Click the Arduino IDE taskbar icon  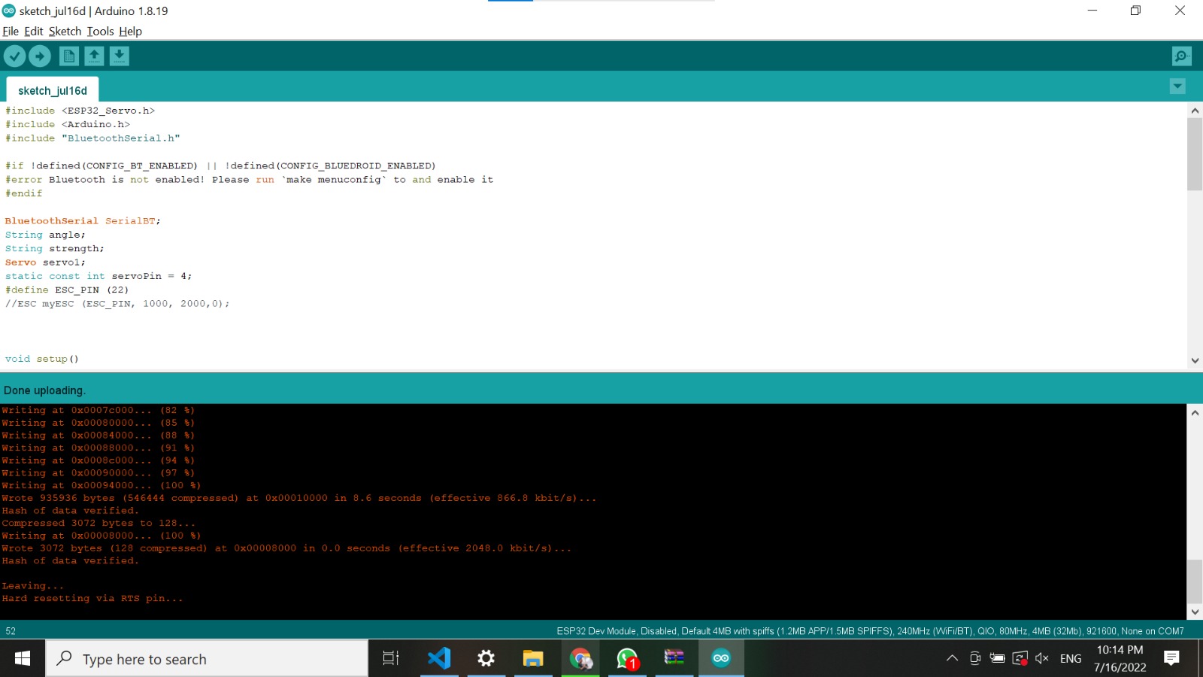coord(721,659)
